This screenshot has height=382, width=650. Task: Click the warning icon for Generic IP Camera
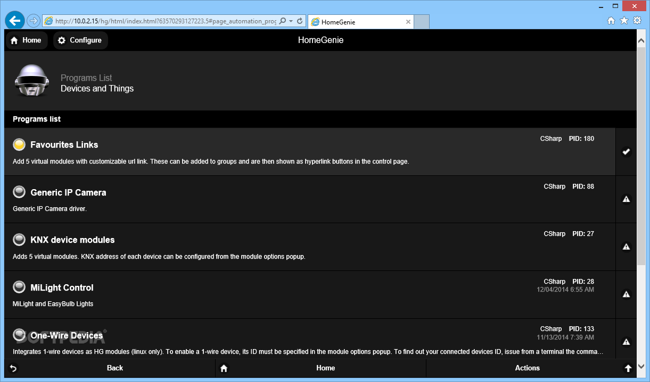[x=626, y=199]
